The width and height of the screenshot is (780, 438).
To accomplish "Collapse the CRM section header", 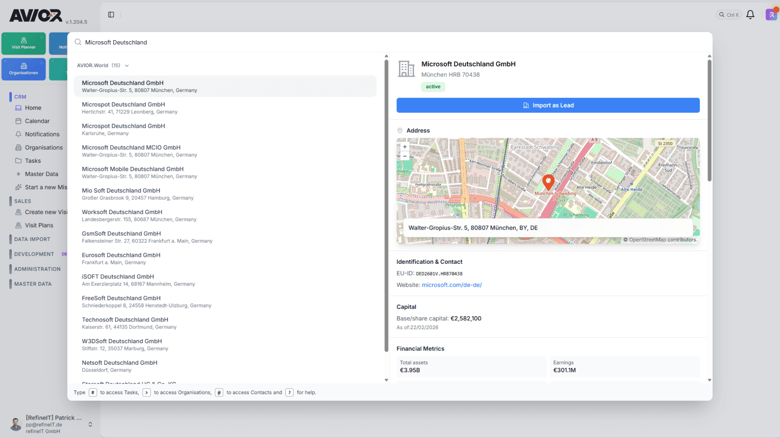I will click(20, 97).
